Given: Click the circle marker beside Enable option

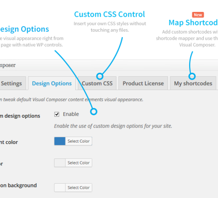Looking at the screenshot, I should 94,112.
